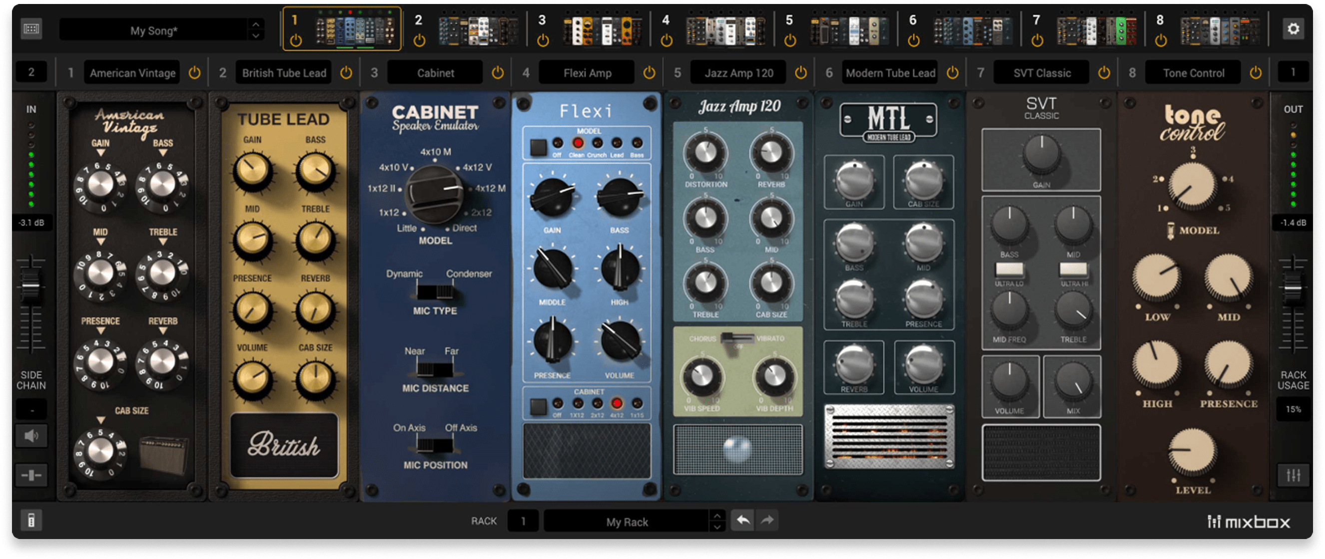The height and width of the screenshot is (559, 1325).
Task: Open the Flexi Amp slot name selector
Action: click(x=587, y=73)
